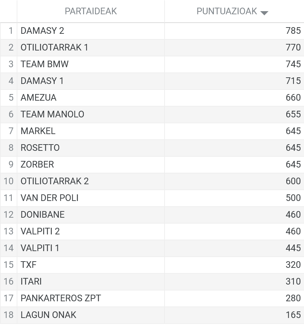Screen dimensions: 304x326
Task: Select the PANKARTEROS ZPT row
Action: coord(152,298)
